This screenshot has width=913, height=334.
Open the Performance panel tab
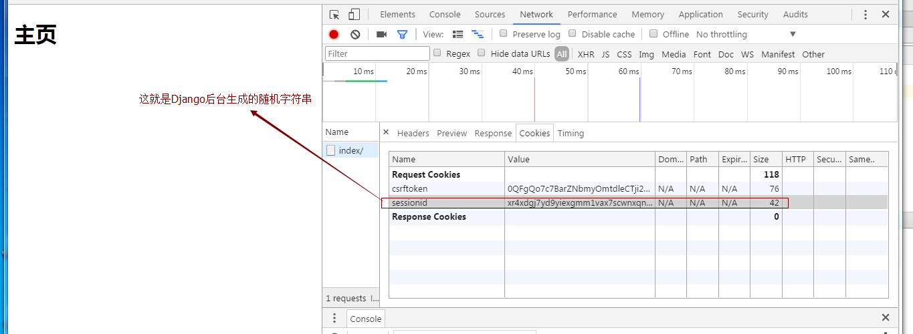click(593, 15)
